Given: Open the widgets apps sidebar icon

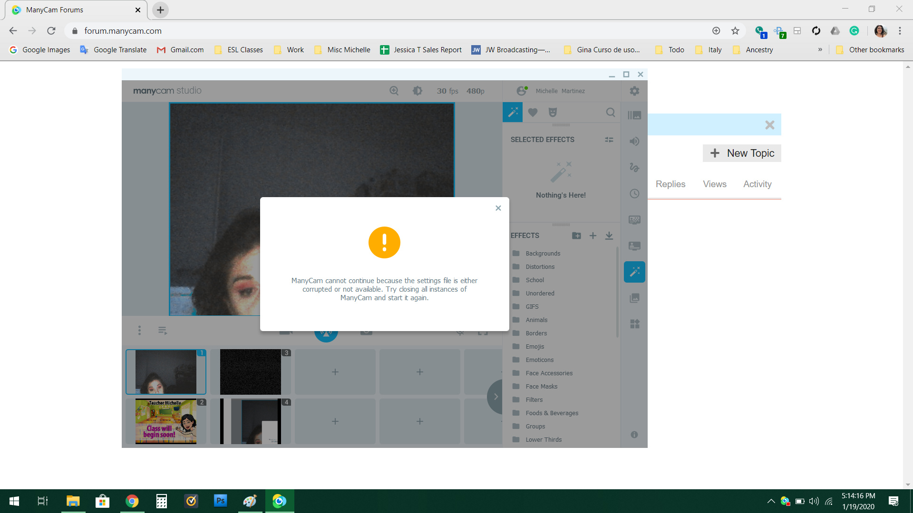Looking at the screenshot, I should 634,324.
